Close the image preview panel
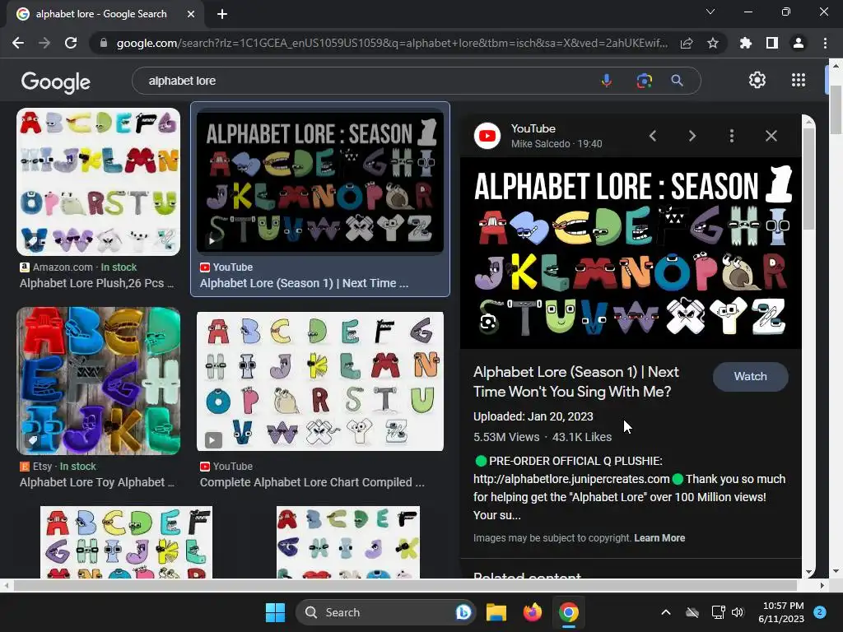The height and width of the screenshot is (632, 843). pyautogui.click(x=771, y=136)
